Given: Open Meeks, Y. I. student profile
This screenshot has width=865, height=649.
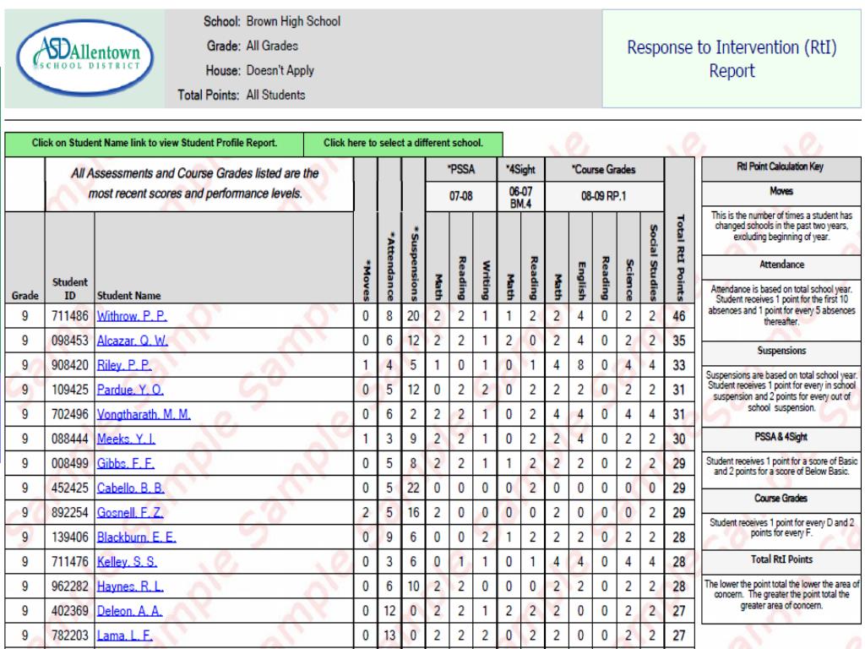Looking at the screenshot, I should tap(126, 439).
